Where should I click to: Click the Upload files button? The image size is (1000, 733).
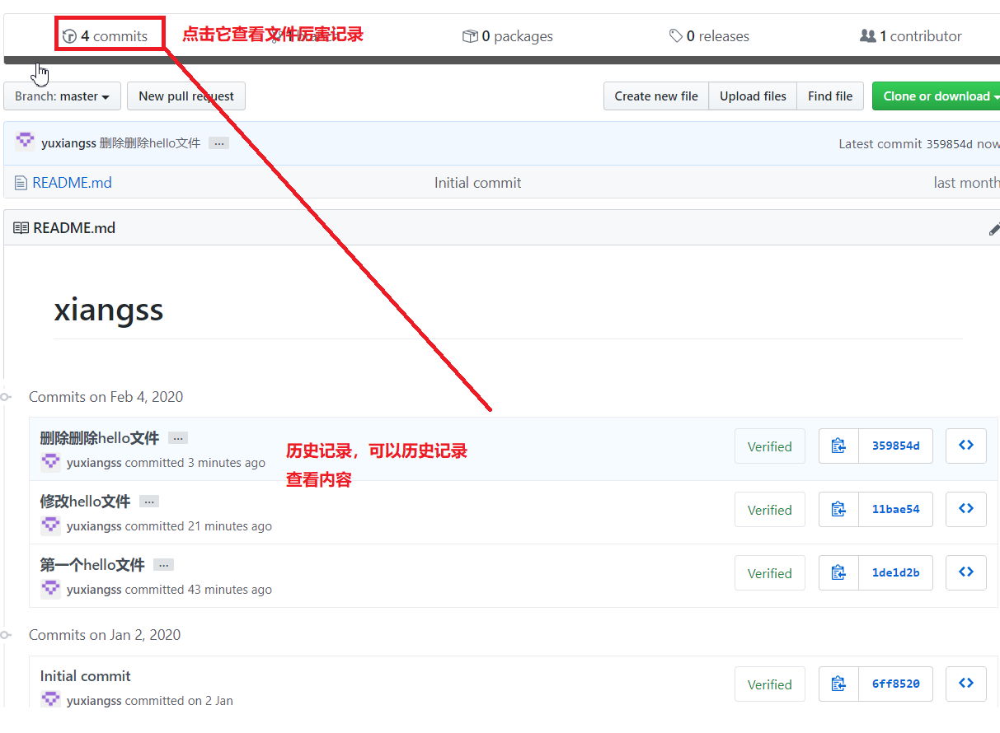(752, 96)
